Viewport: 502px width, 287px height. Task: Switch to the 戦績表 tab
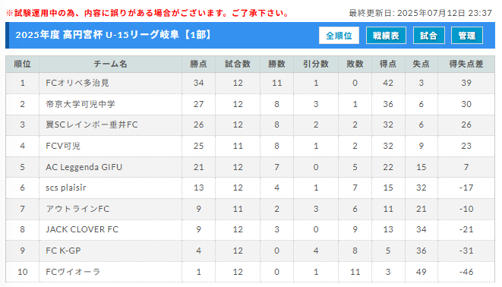point(386,36)
